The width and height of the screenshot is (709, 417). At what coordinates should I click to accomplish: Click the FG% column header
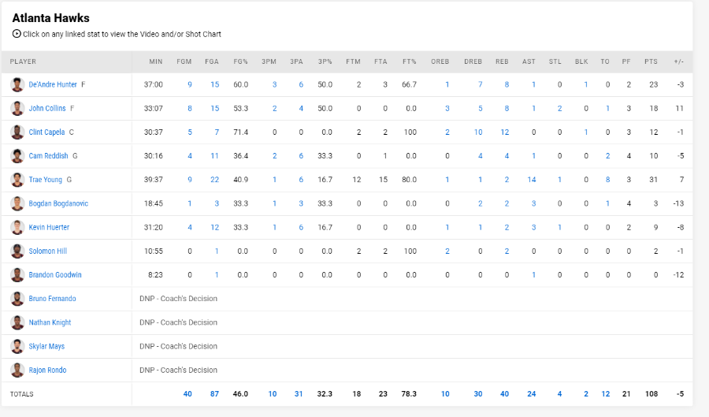240,61
